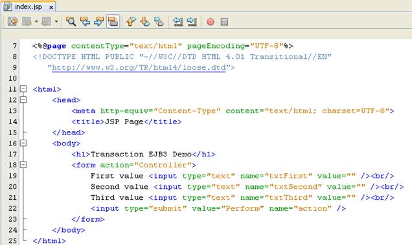412x245 pixels.
Task: Click on pageEncoding attribute on line 7
Action: (216, 46)
